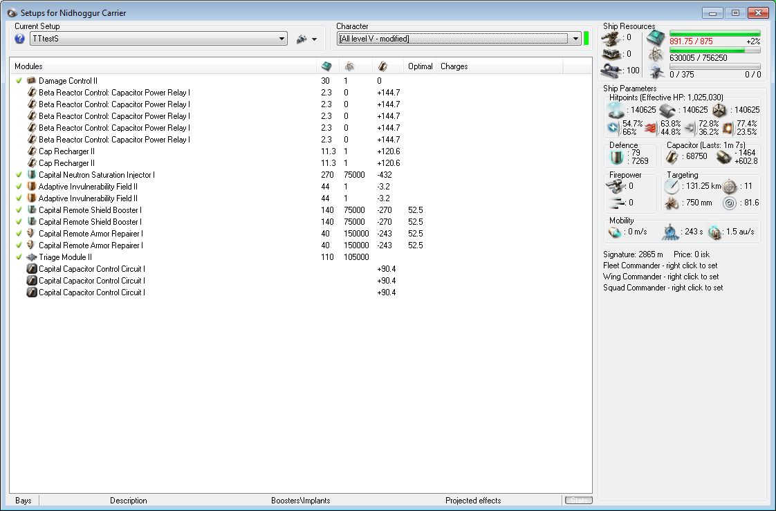Click the Capital Neutron Saturation Injector I icon
Screen dimensions: 776x511
pyautogui.click(x=32, y=175)
